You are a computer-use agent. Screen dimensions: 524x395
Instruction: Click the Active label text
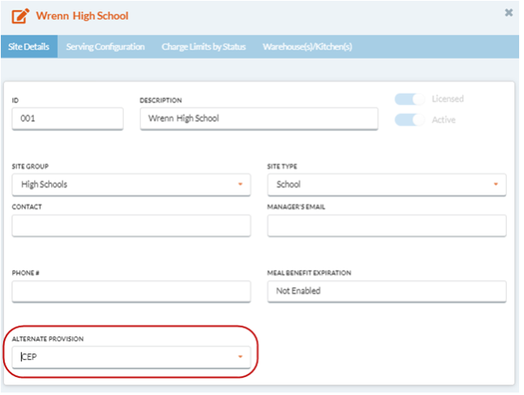pos(443,120)
